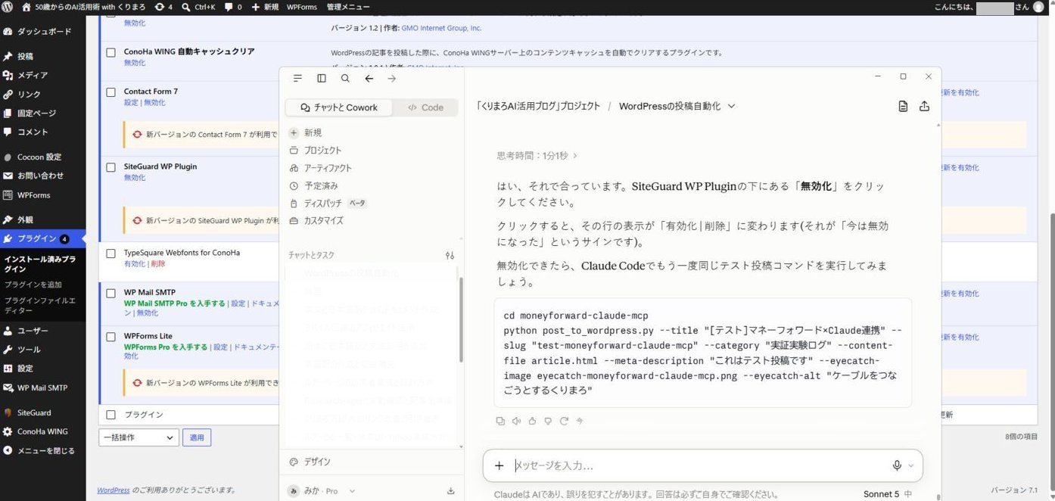
Task: Click the plus attach icon in the message box
Action: [x=499, y=465]
